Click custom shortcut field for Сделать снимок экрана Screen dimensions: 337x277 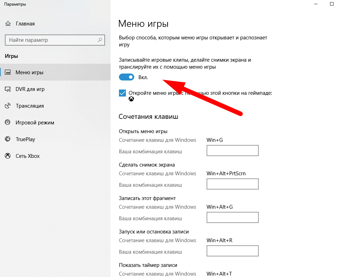[x=233, y=184]
